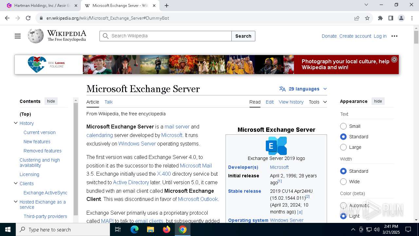Viewport: 419px width, 236px height.
Task: Select the Large text size option
Action: (343, 147)
